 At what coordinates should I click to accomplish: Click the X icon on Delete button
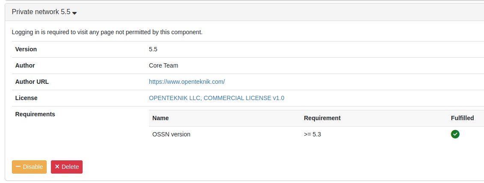(x=57, y=167)
